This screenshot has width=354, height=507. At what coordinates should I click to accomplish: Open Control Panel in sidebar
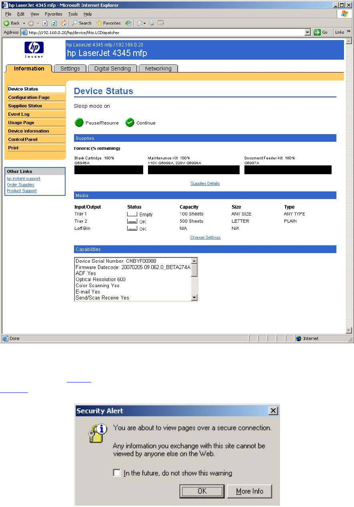(x=36, y=139)
